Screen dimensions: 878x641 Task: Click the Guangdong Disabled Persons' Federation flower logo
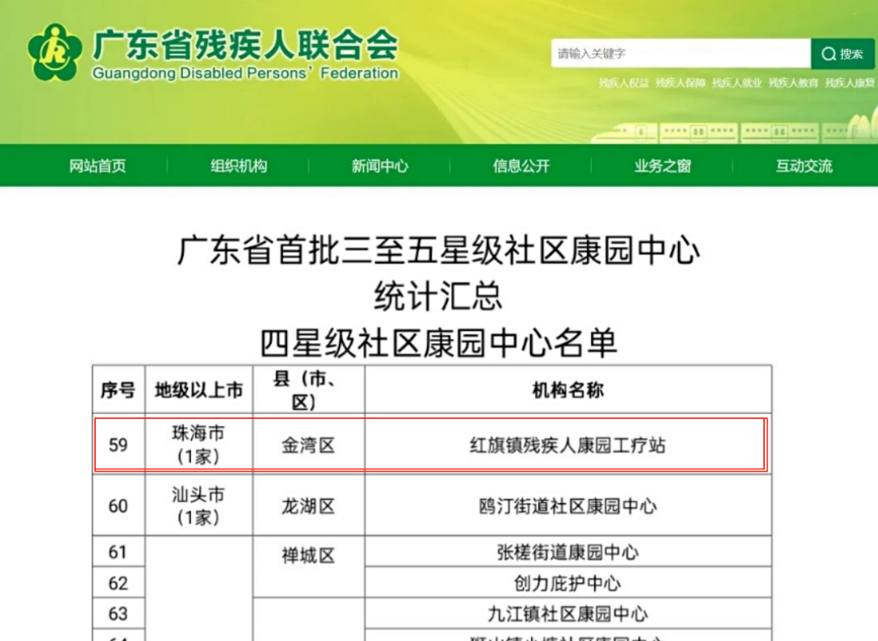pyautogui.click(x=54, y=53)
